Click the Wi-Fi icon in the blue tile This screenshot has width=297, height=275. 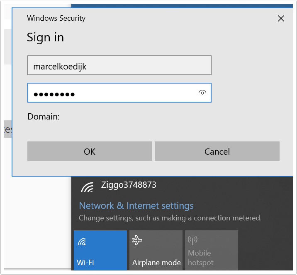point(82,242)
